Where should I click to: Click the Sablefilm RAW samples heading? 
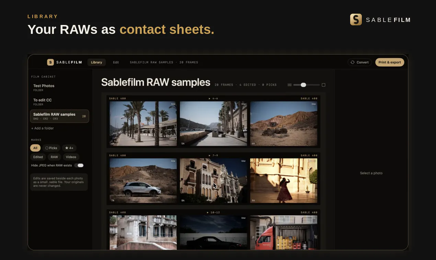click(x=156, y=82)
